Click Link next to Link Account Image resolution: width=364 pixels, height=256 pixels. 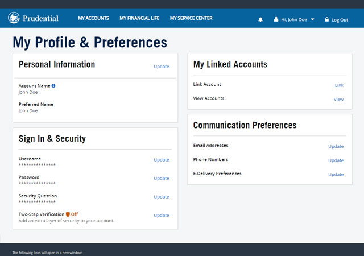tap(339, 85)
